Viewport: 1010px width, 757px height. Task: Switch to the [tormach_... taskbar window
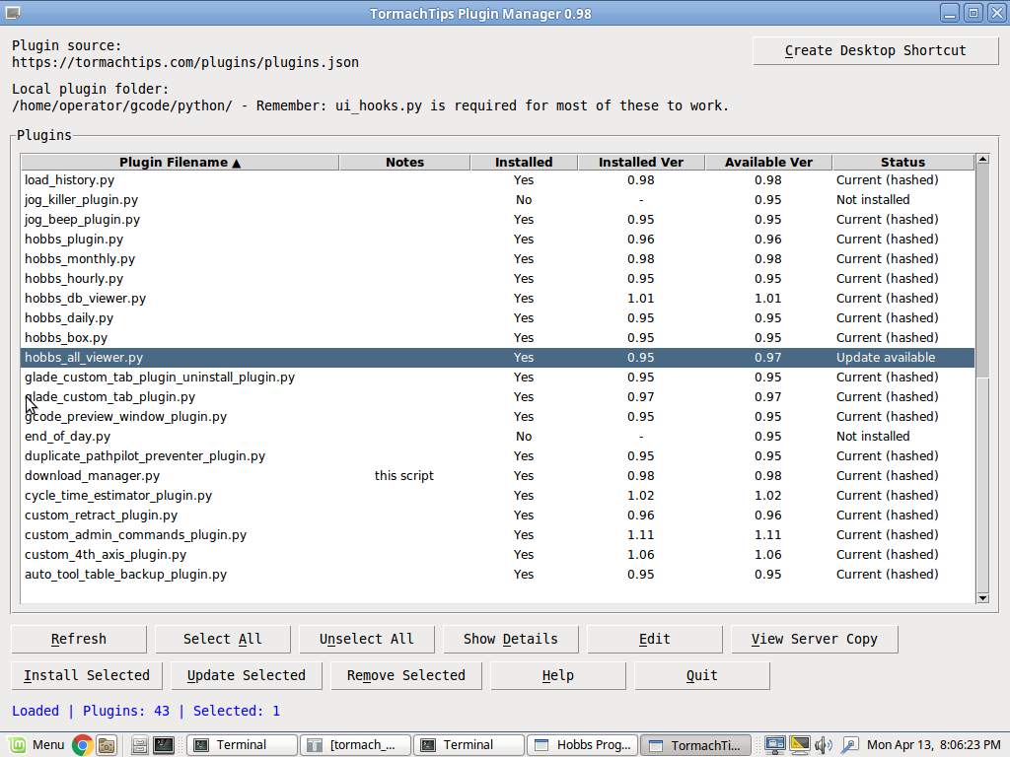[x=354, y=745]
